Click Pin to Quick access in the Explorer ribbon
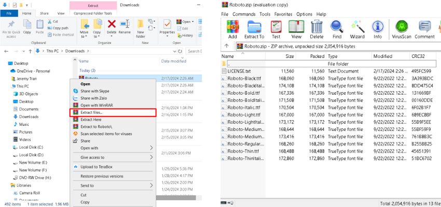 pyautogui.click(x=11, y=29)
